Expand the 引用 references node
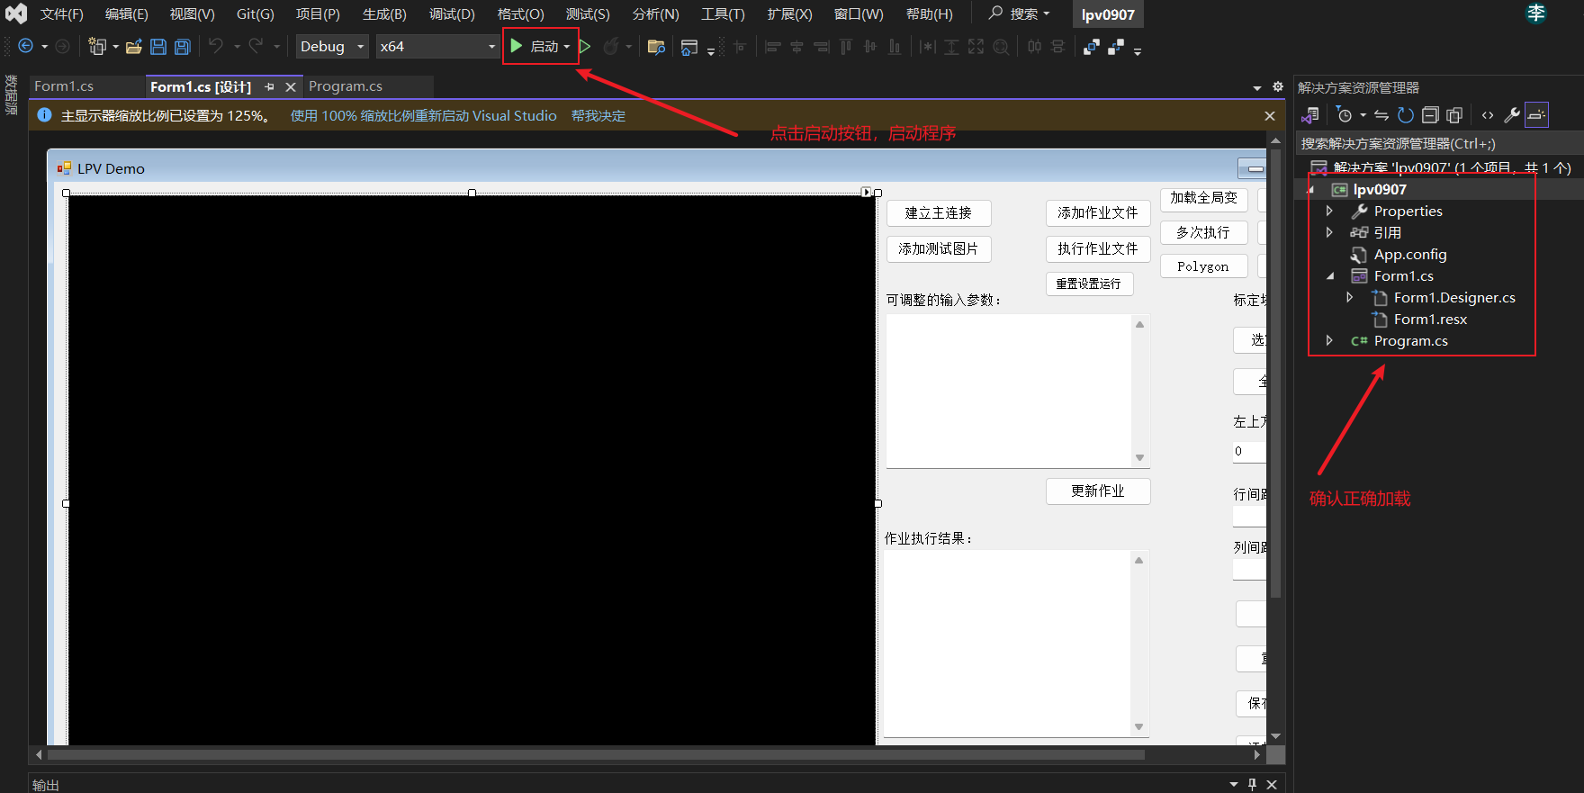This screenshot has width=1584, height=793. 1329,232
